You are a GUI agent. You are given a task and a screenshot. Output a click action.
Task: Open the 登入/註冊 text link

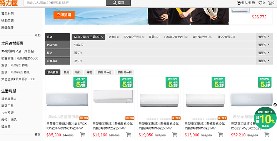point(248,3)
